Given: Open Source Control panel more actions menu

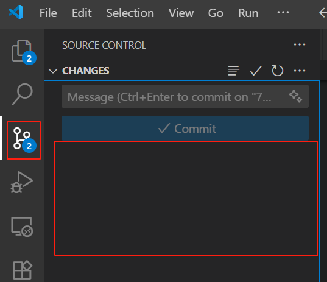Looking at the screenshot, I should 300,44.
